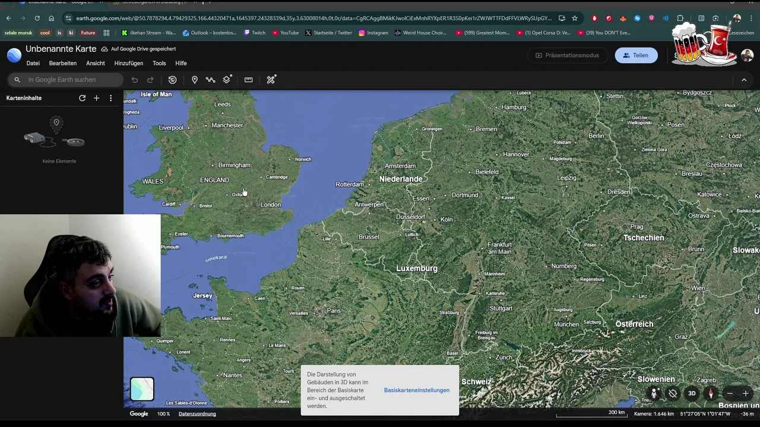Click the Google Earth logo icon

pyautogui.click(x=14, y=55)
